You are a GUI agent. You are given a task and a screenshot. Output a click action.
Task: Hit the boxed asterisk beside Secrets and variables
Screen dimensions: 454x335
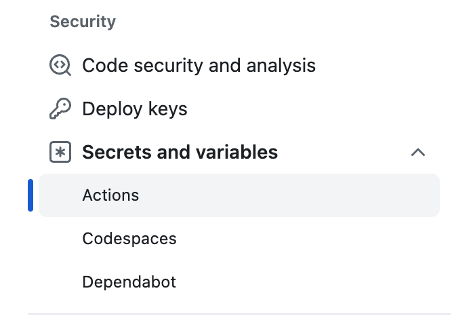click(x=60, y=153)
